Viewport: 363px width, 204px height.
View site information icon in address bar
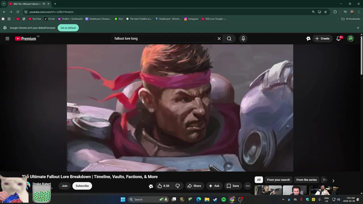tap(26, 12)
